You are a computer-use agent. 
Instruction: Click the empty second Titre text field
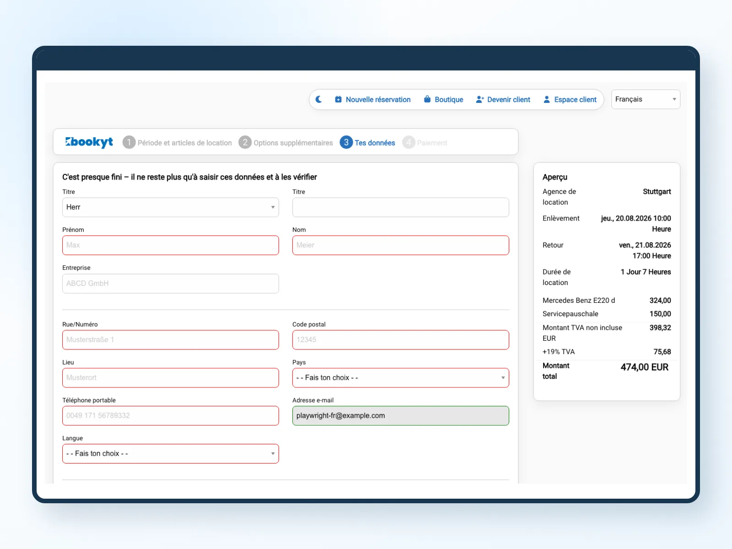point(401,207)
